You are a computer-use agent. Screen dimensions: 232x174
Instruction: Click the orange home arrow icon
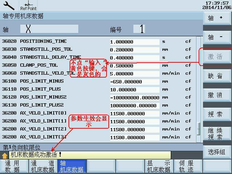(5, 156)
